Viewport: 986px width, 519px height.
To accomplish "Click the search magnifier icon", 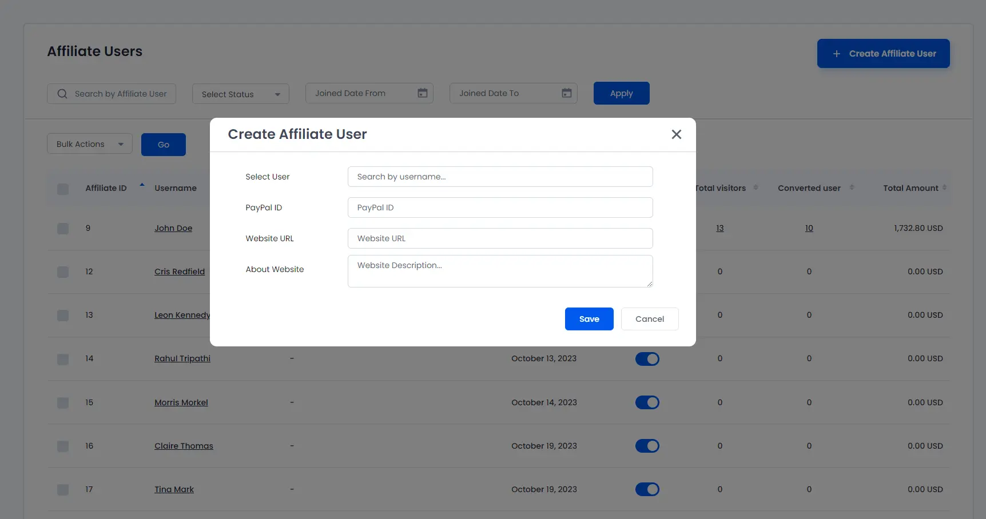I will pos(62,94).
